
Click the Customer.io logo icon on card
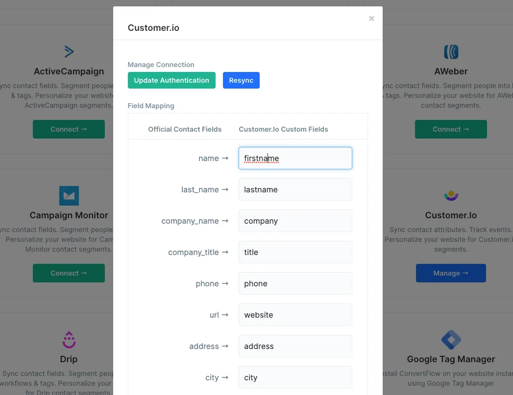click(451, 196)
